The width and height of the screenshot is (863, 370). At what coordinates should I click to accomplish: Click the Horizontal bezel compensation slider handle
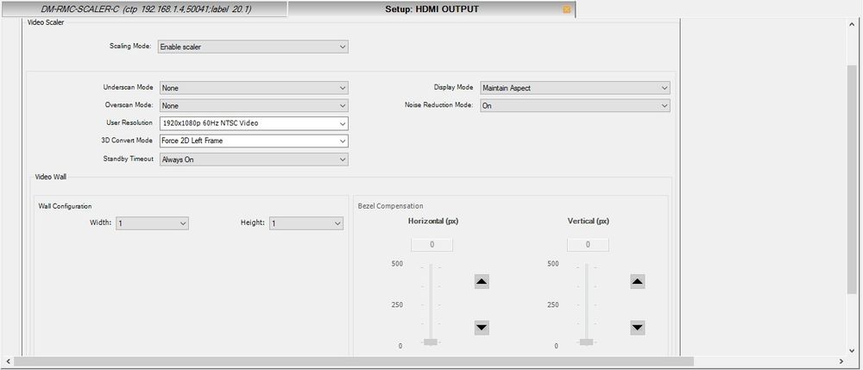(x=431, y=342)
